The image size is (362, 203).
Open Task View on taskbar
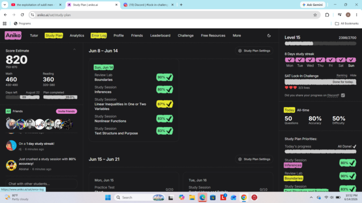click(171, 197)
